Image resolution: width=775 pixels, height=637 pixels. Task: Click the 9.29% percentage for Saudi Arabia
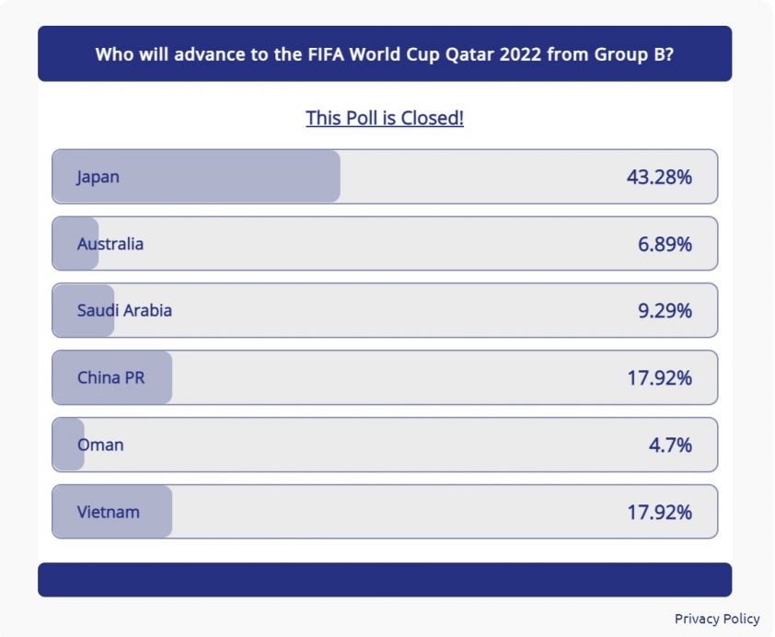point(665,311)
